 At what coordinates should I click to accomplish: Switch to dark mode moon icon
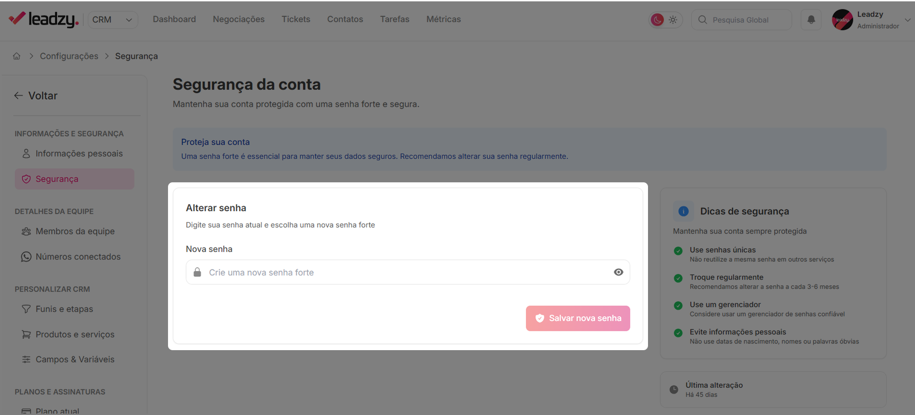[x=657, y=20]
